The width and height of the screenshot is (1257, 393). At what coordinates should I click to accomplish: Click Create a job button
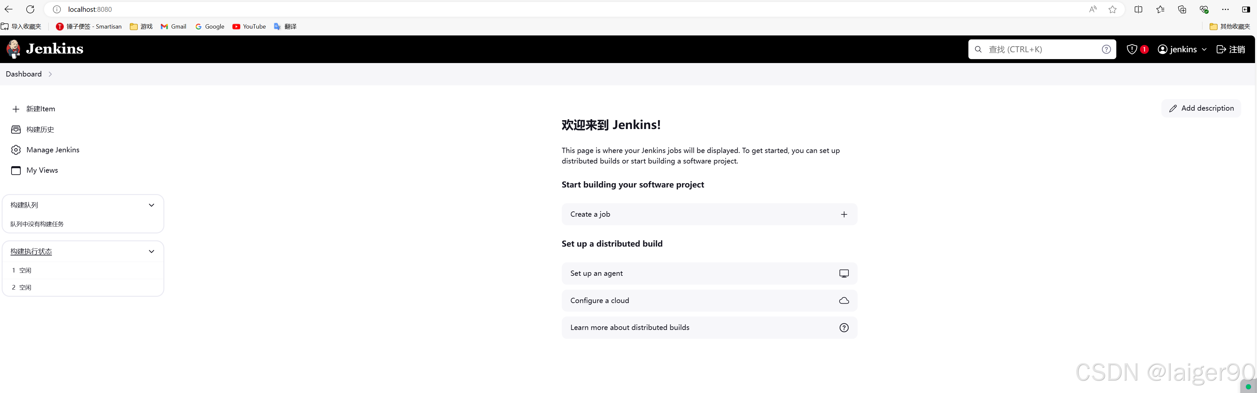709,214
